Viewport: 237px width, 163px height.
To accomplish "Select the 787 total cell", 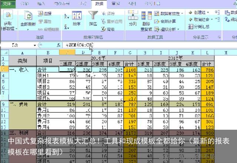I will [x=130, y=104].
